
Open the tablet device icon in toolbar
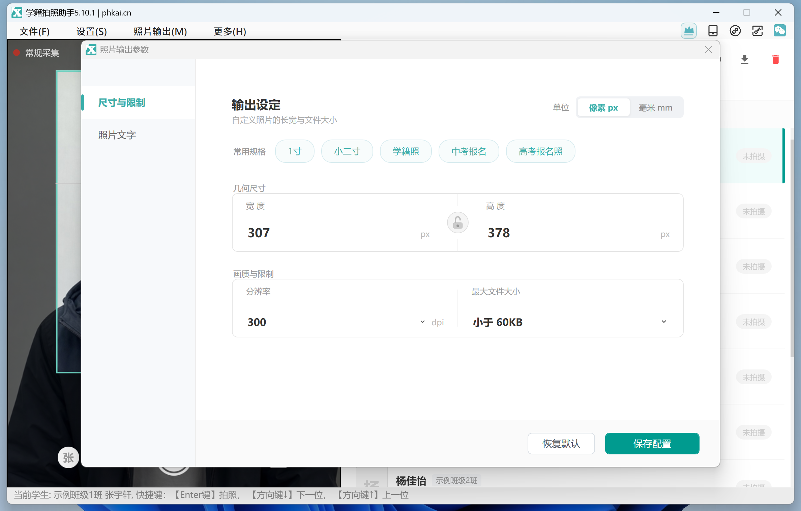[713, 31]
